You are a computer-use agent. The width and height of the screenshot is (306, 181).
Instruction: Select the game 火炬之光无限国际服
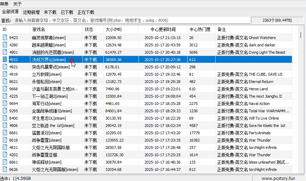point(51,148)
